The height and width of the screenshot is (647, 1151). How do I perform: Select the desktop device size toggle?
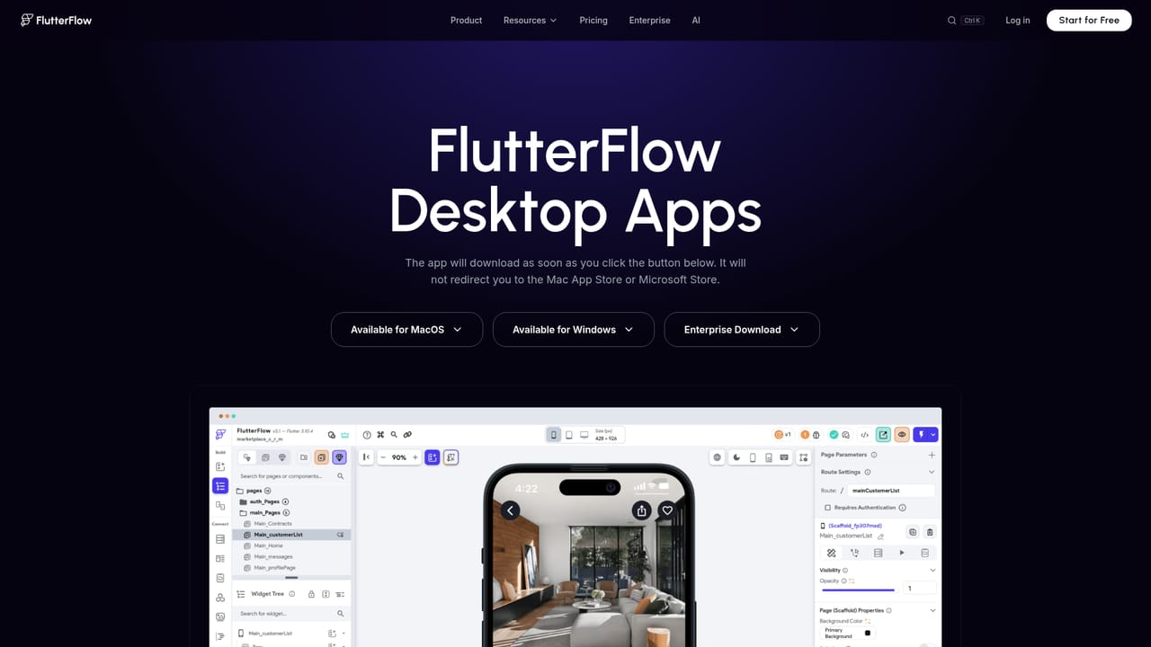pos(584,435)
